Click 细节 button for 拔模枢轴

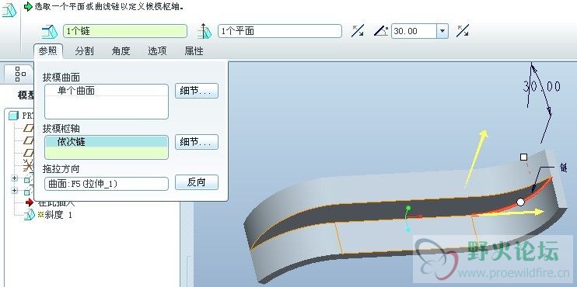[x=197, y=142]
